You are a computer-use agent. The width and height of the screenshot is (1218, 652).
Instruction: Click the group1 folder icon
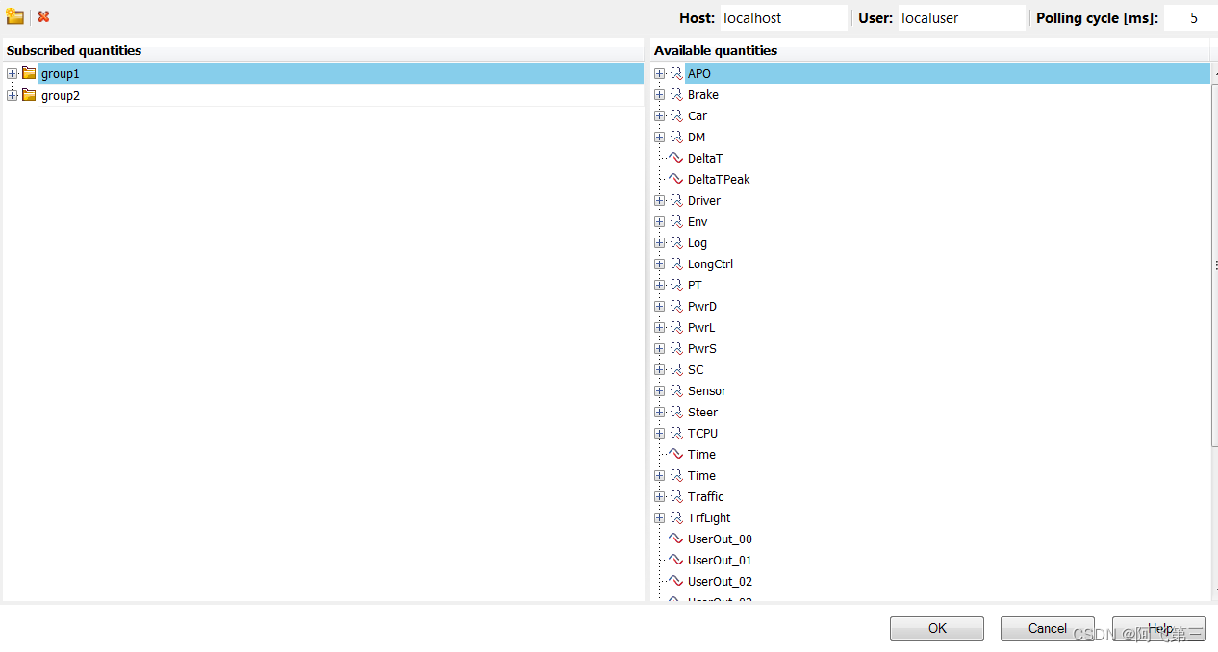click(29, 73)
